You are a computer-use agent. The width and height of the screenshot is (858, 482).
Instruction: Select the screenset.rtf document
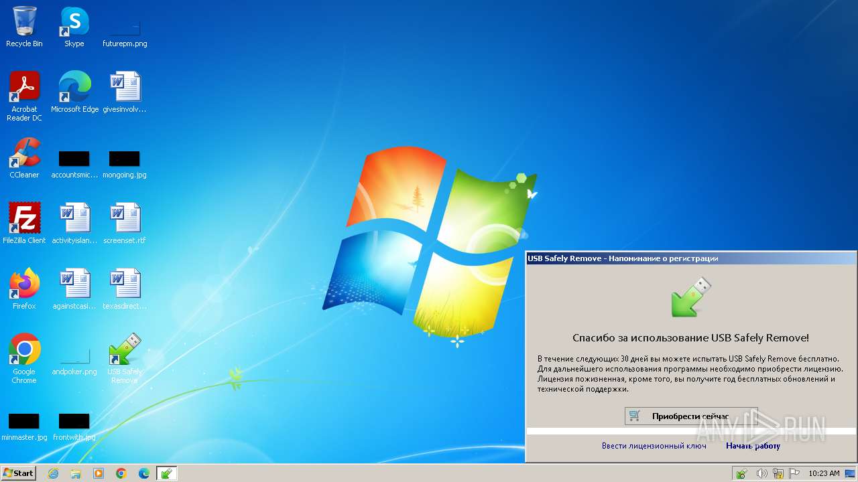[125, 223]
